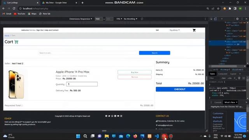This screenshot has height=140, width=249.
Task: Open the bootstrap.css:1108 source link
Action: coord(236,91)
